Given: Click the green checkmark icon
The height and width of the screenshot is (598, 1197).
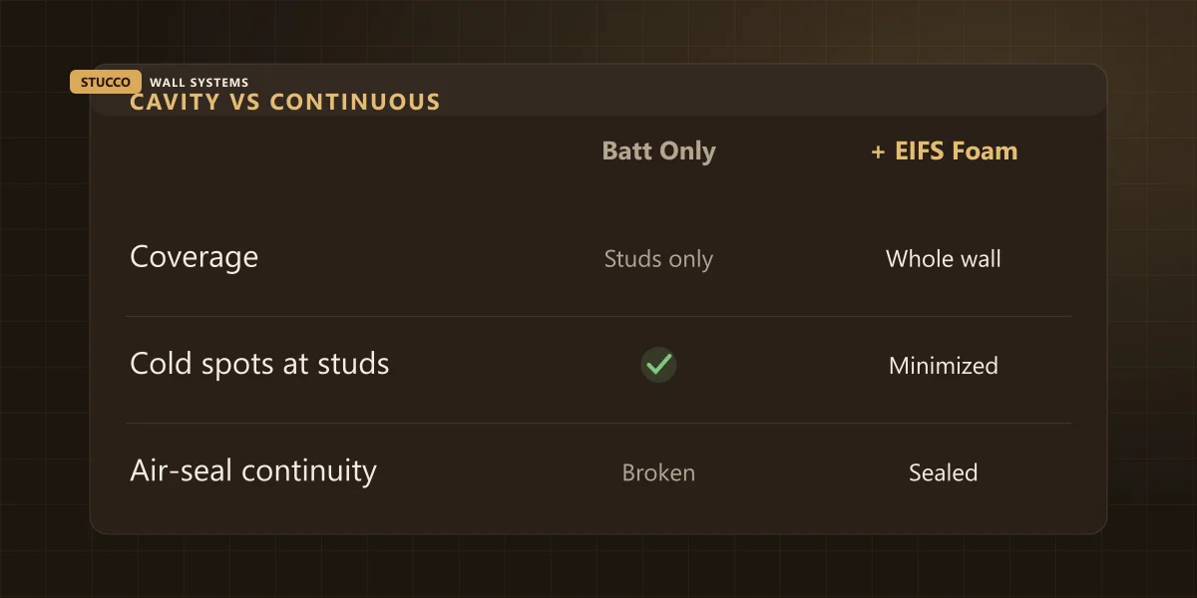Looking at the screenshot, I should (658, 365).
